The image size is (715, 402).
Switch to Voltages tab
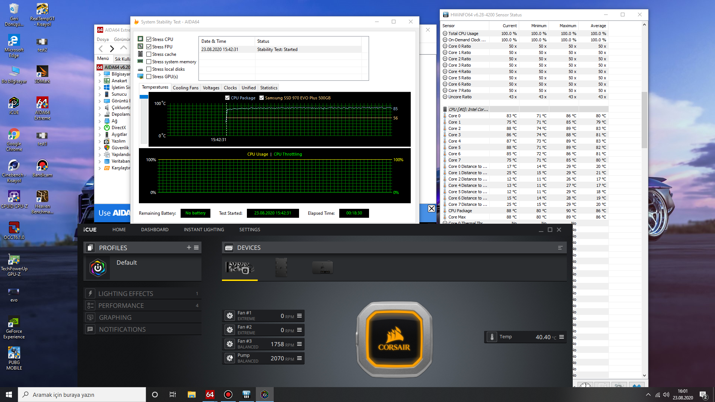coord(211,88)
